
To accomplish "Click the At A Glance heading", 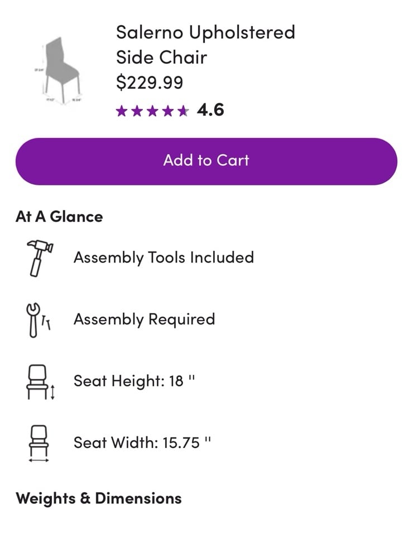I will [x=59, y=217].
